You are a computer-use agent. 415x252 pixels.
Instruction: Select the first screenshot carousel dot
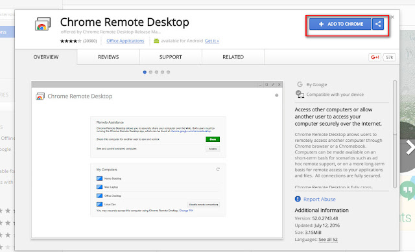[x=145, y=72]
